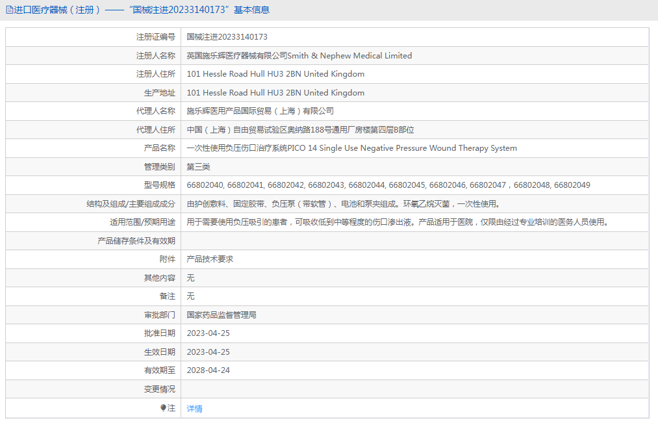The height and width of the screenshot is (425, 658).
Task: Click the 批准日期 label
Action: [x=159, y=333]
